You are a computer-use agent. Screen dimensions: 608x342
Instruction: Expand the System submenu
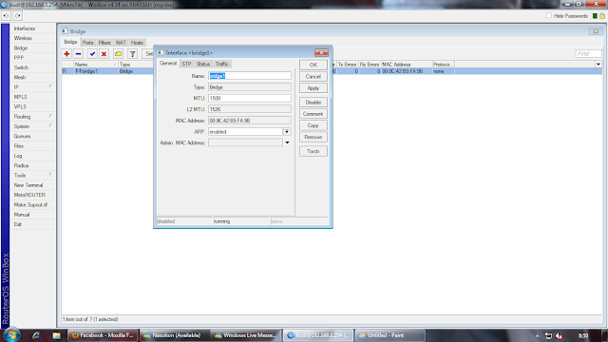click(x=50, y=126)
